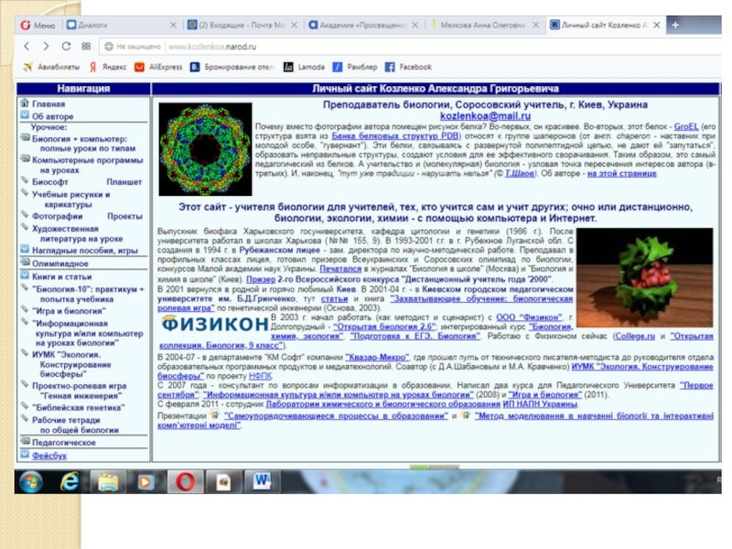The width and height of the screenshot is (732, 549).
Task: Open the Opera Меню button
Action: [38, 25]
